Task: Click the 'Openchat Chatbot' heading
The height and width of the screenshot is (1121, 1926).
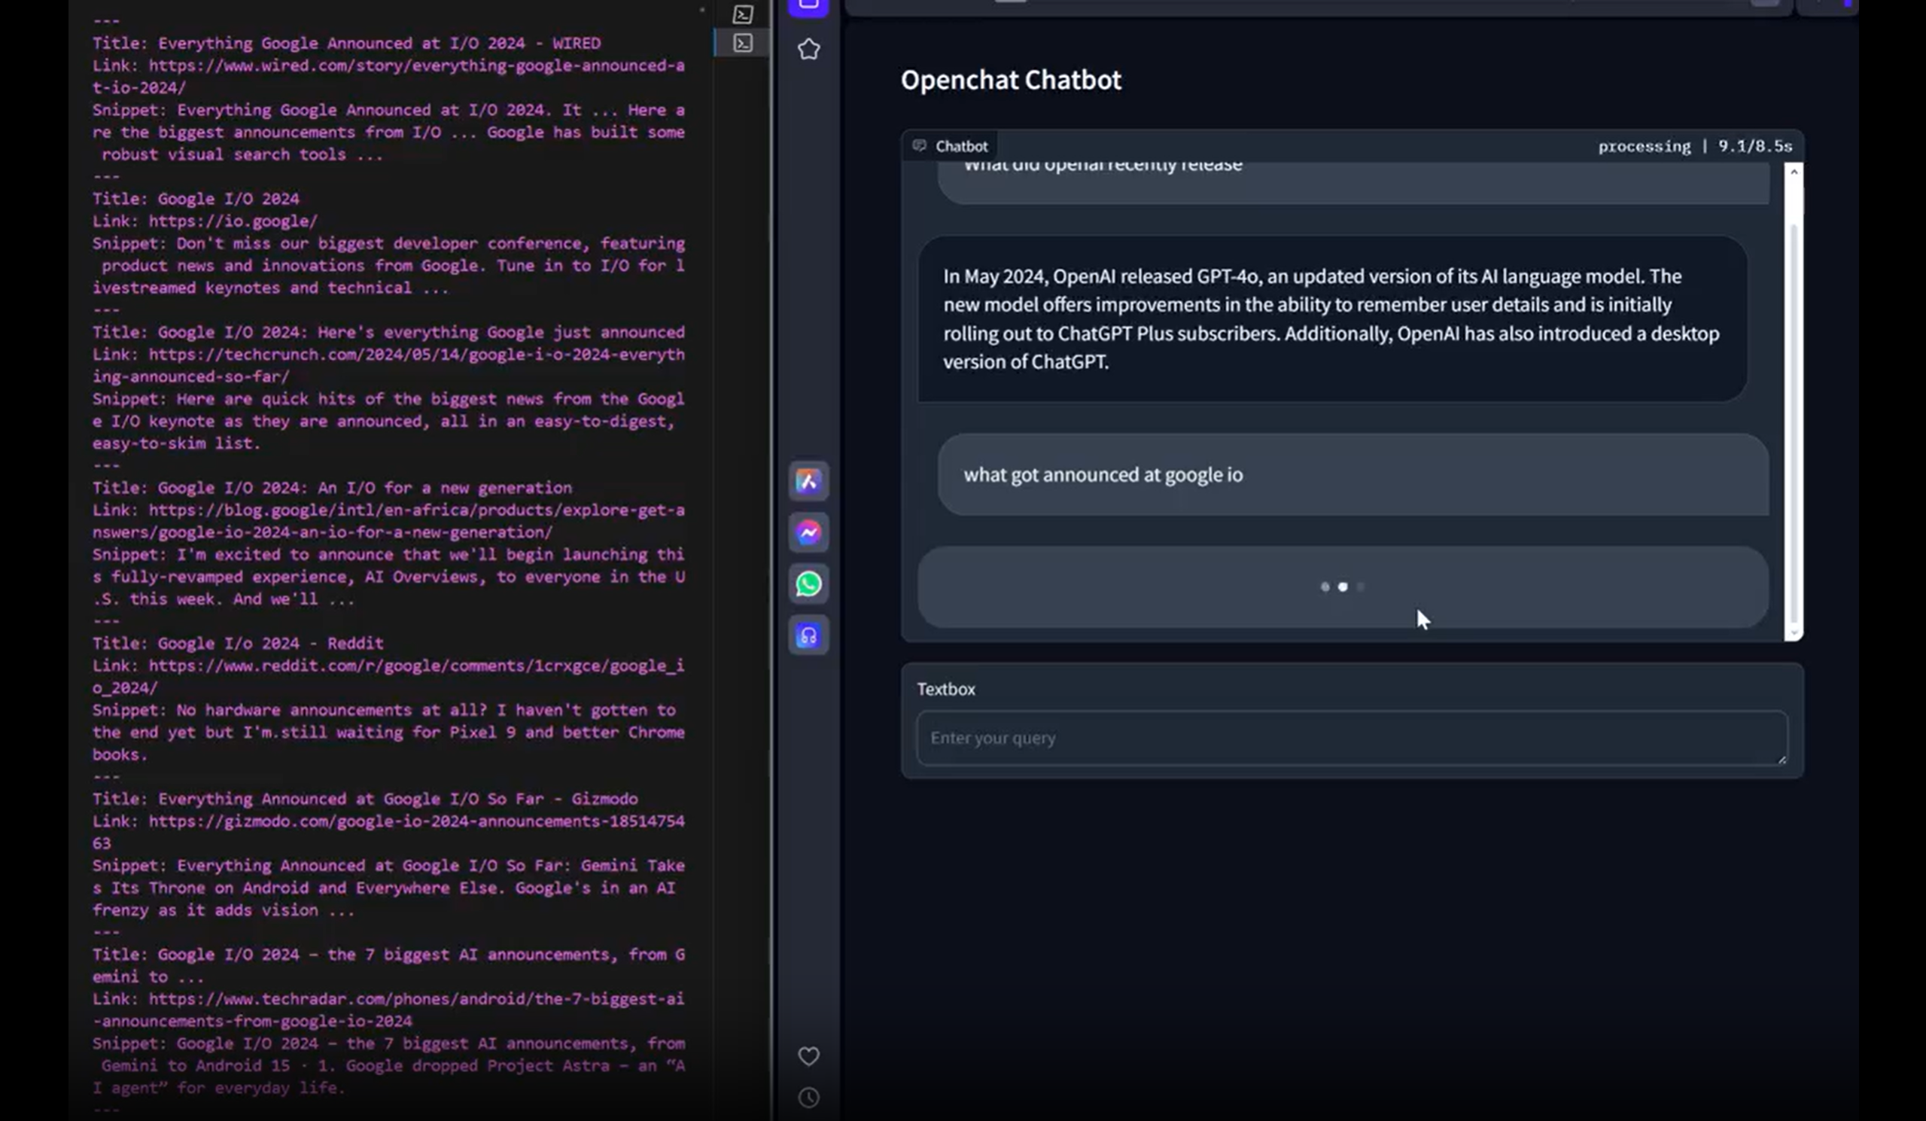Action: [x=1010, y=80]
